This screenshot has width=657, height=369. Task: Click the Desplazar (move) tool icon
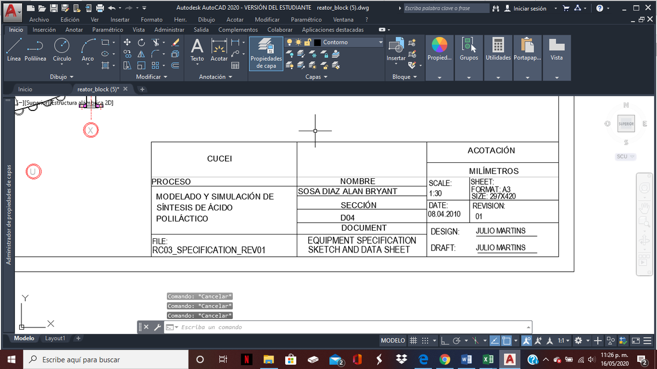pyautogui.click(x=127, y=42)
